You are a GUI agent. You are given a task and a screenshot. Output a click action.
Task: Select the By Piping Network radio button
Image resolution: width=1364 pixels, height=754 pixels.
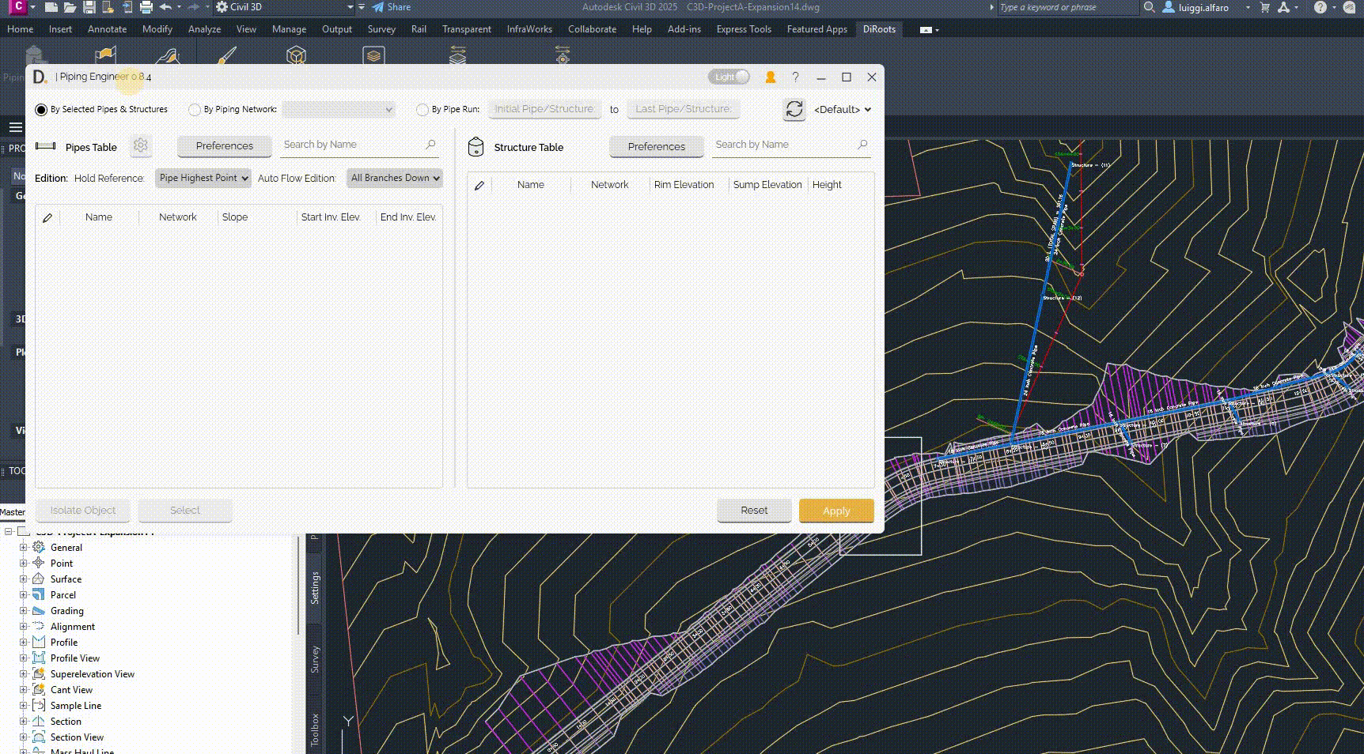click(x=195, y=110)
